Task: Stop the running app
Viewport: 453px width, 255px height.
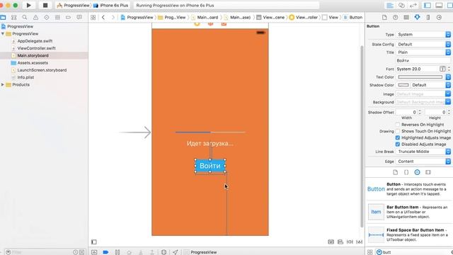Action: pos(45,5)
